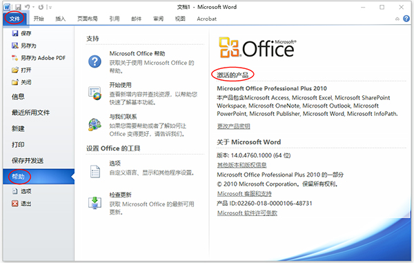This screenshot has height=263, width=414.
Task: Click the Undo icon in quick access toolbar
Action: [x=27, y=7]
